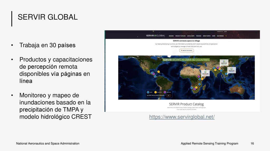The image size is (270, 151).
Task: Click the 'SERVIR Product Catalog' heading
Action: [x=186, y=104]
